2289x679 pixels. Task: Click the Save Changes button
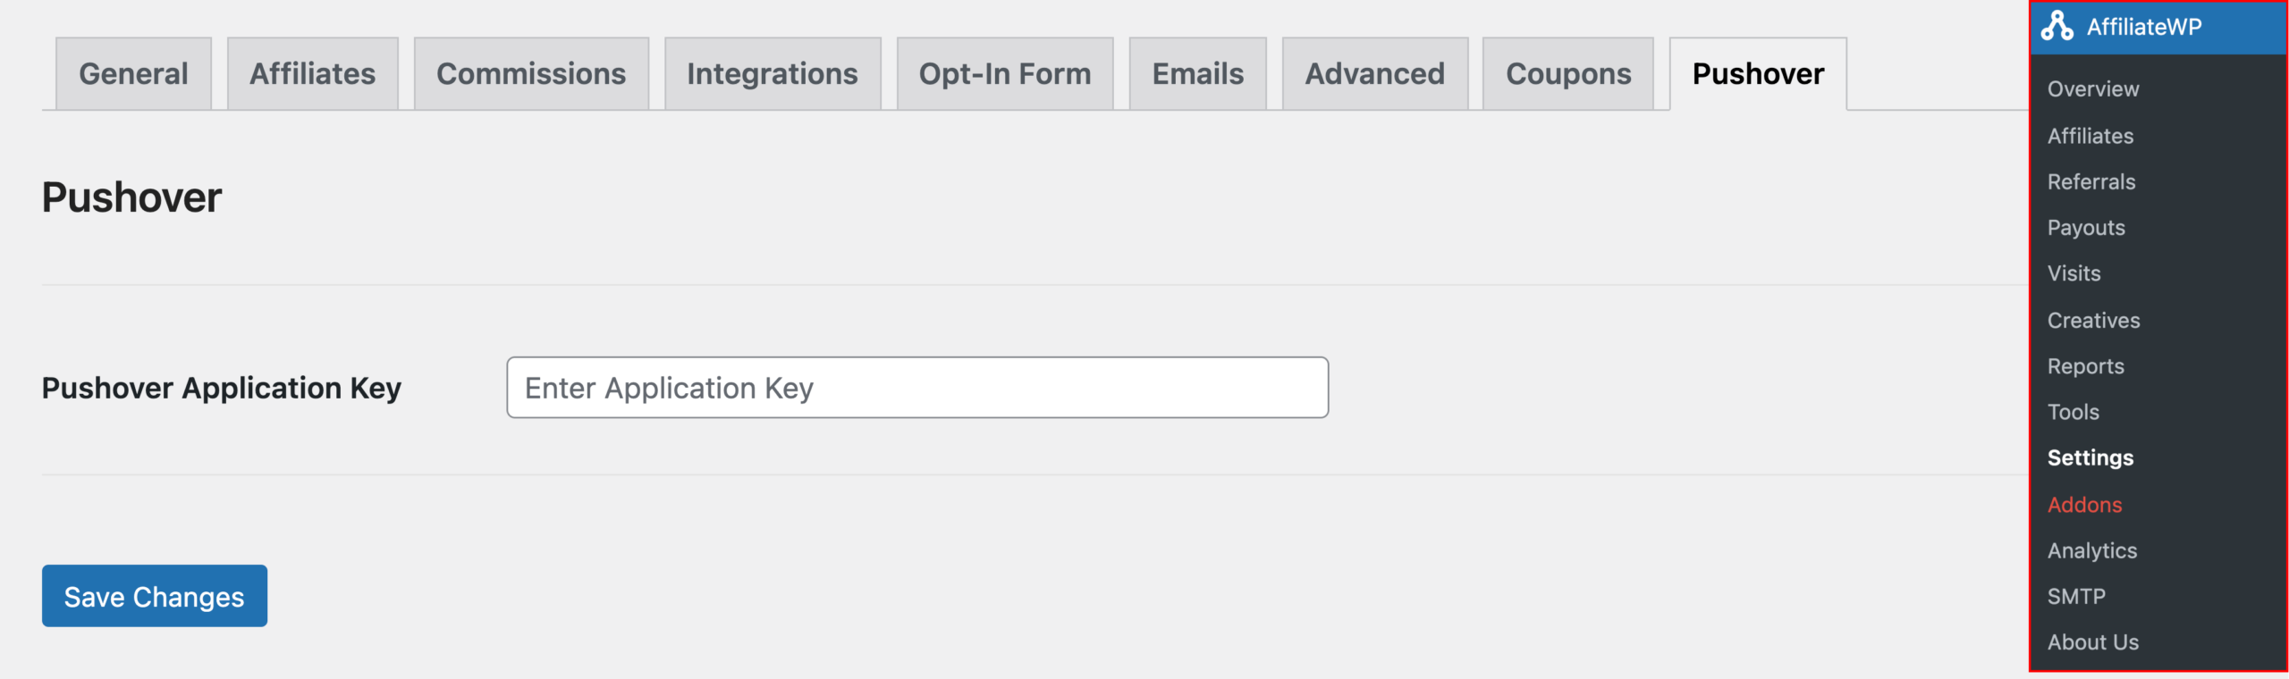(154, 596)
